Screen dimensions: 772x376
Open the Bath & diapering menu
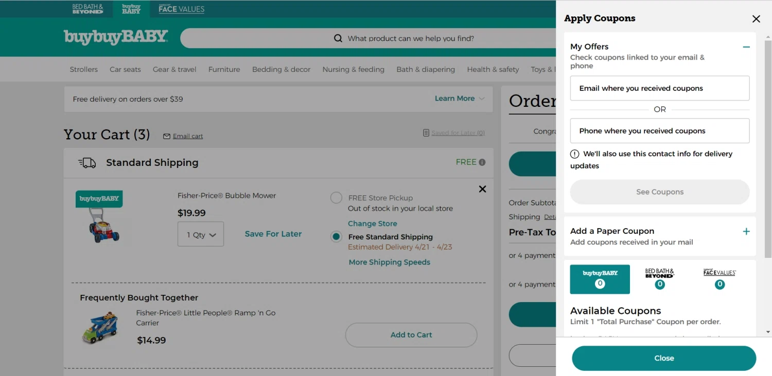coord(426,69)
